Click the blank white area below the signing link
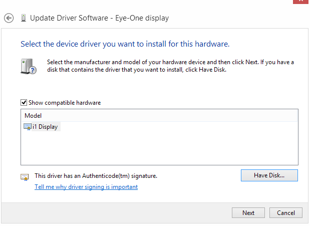310x226 pixels. 150,196
